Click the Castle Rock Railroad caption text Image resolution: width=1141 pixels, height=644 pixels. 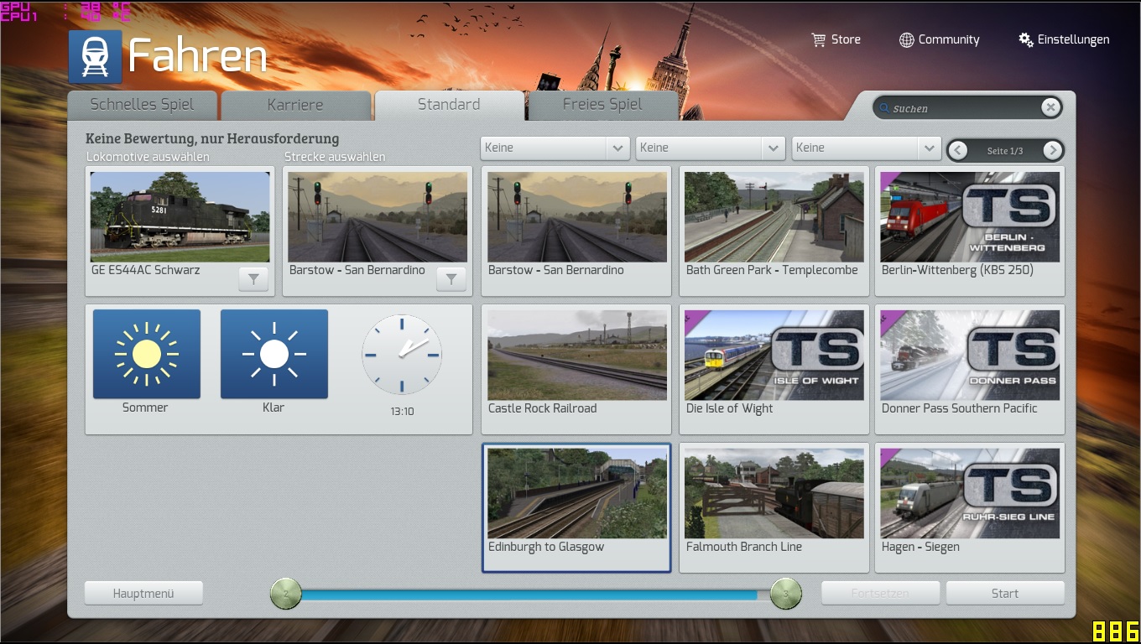pos(543,408)
